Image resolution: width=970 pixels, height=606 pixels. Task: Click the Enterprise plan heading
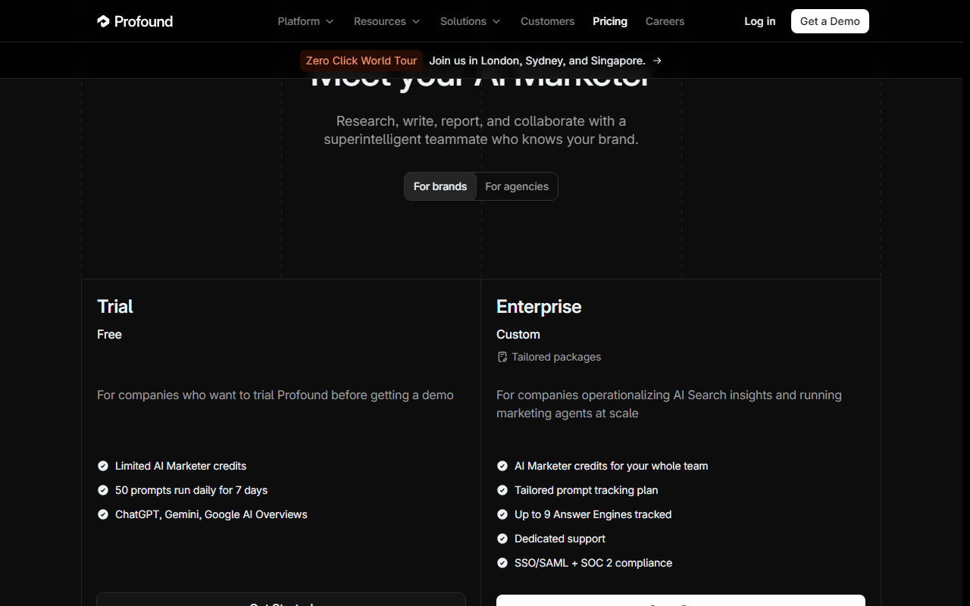[x=539, y=306]
